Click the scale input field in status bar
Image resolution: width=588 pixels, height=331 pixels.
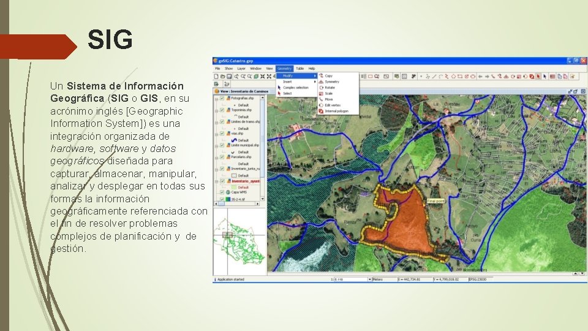(x=350, y=280)
